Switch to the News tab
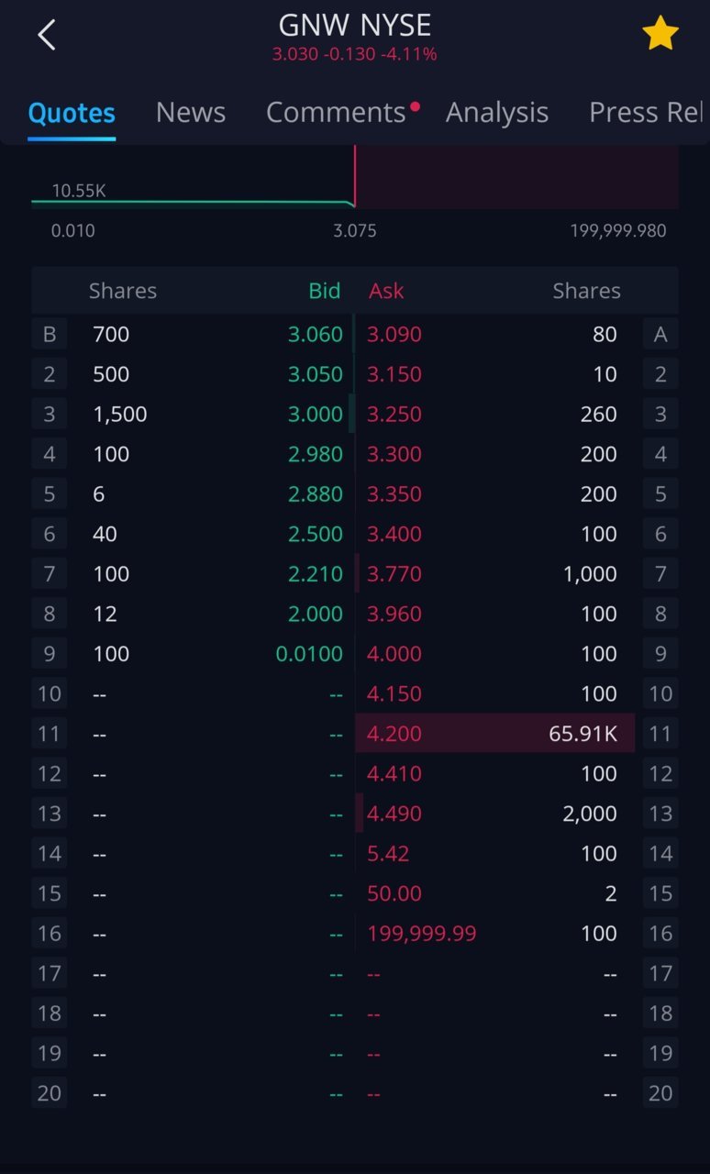The width and height of the screenshot is (710, 1174). (191, 112)
